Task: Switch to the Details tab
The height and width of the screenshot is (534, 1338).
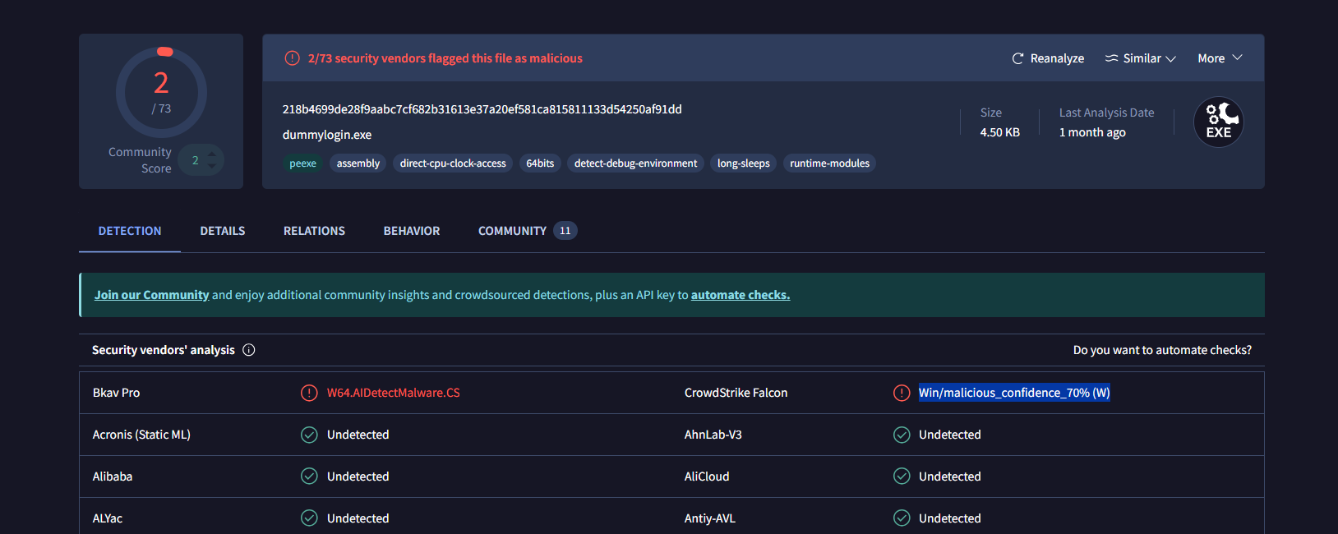Action: coord(223,231)
